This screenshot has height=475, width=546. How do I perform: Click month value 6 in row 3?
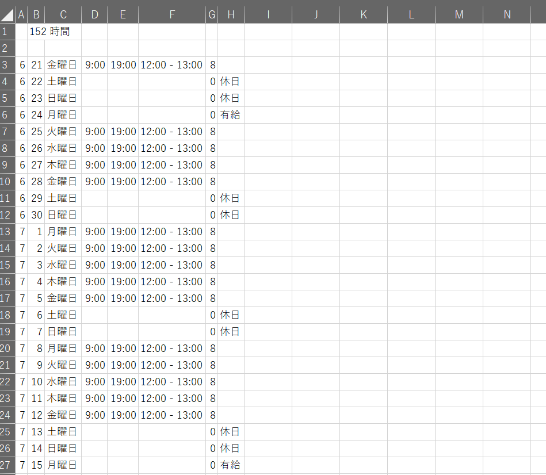point(22,65)
